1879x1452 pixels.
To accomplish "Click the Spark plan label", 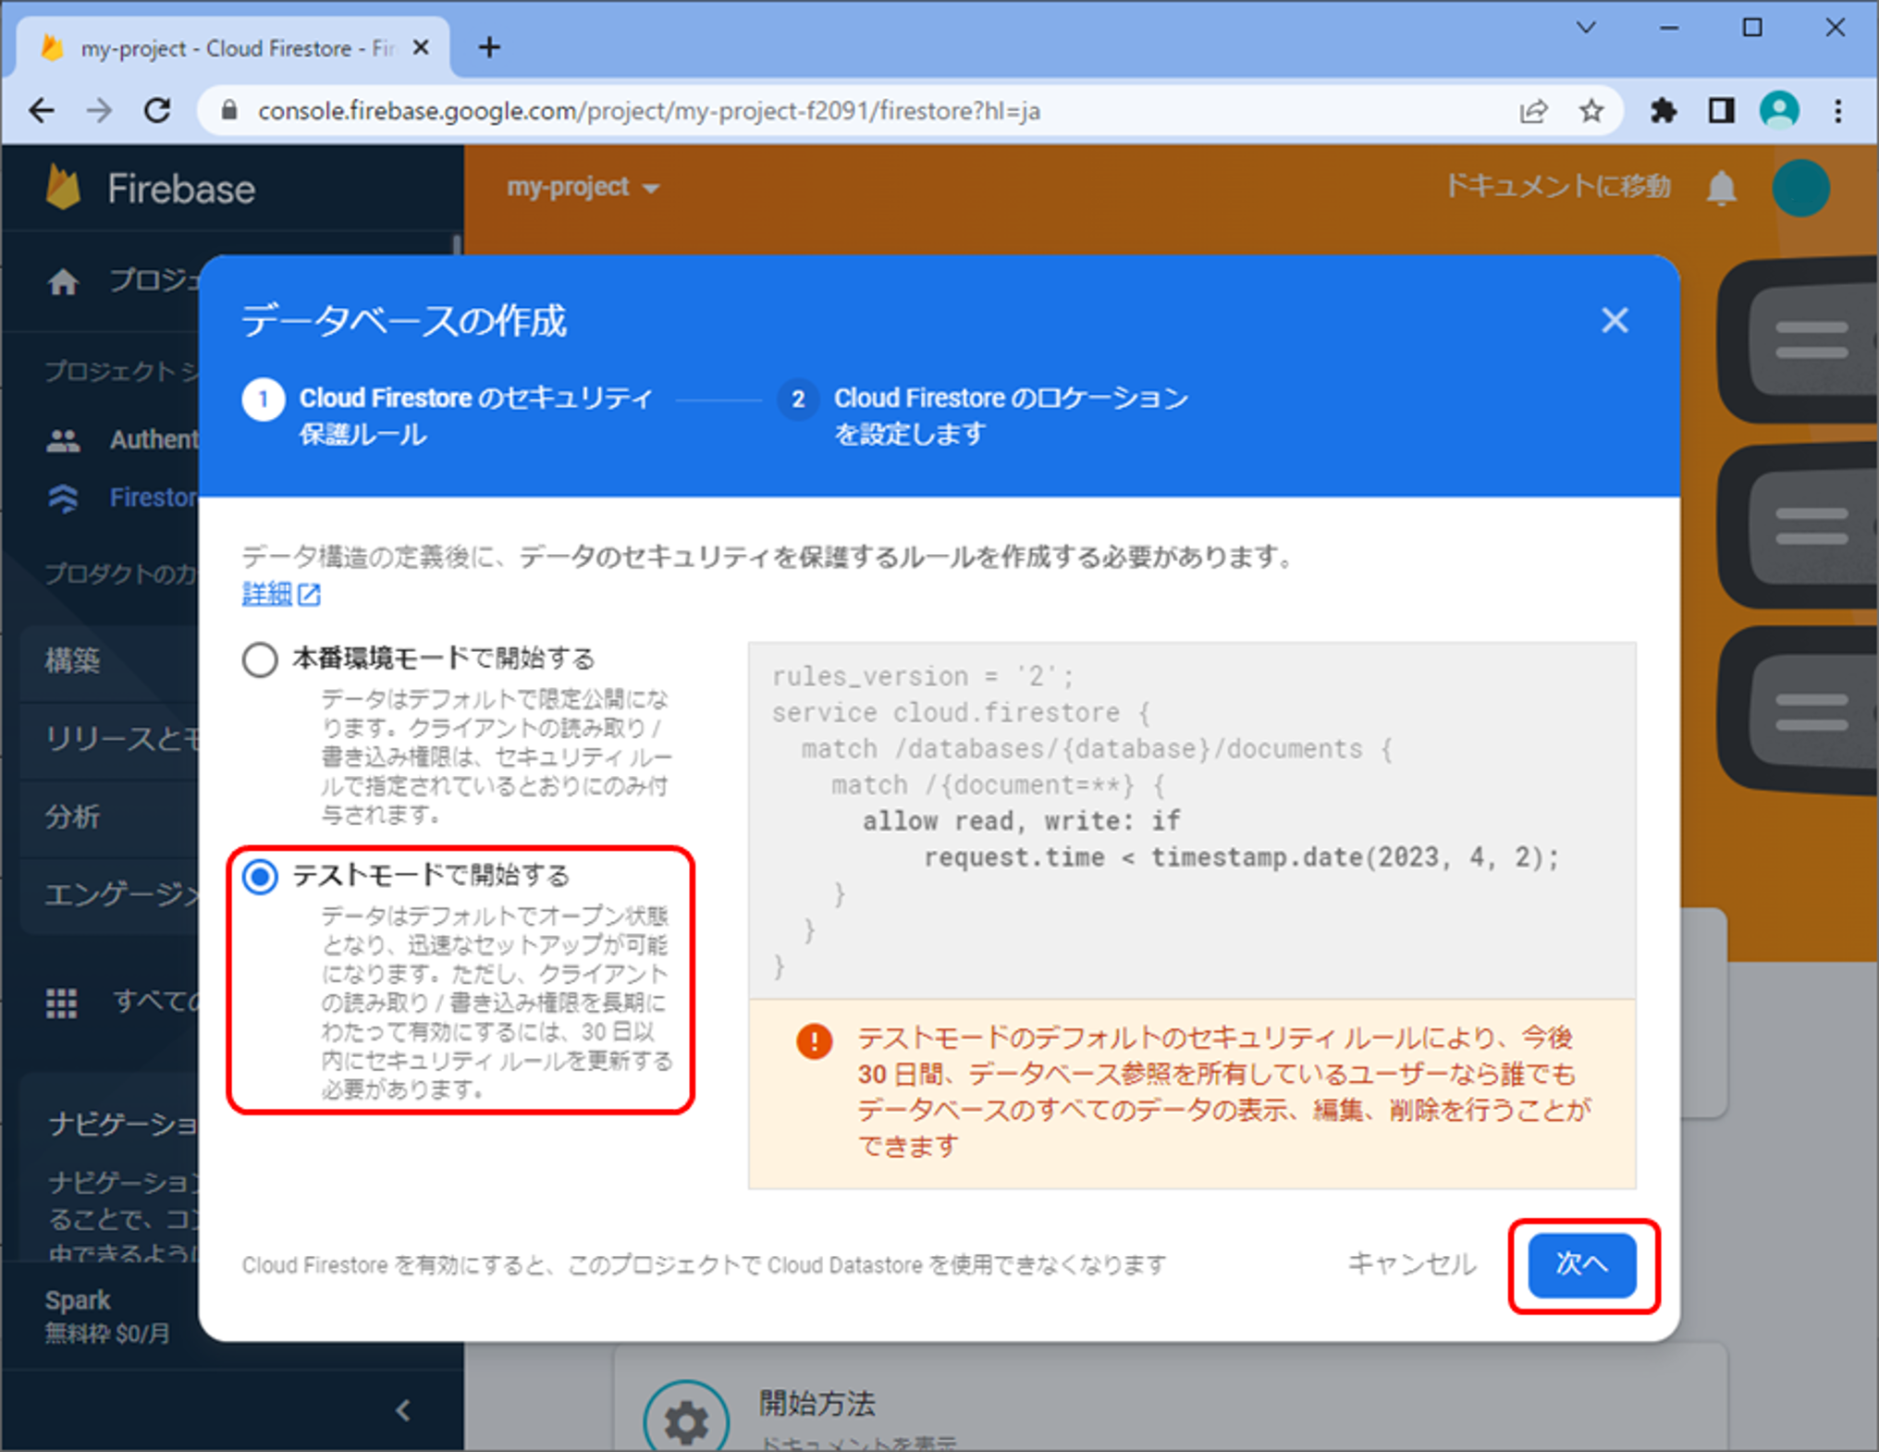I will coord(78,1300).
